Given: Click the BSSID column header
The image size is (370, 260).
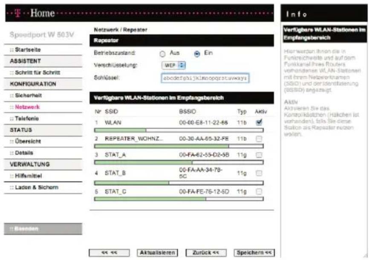Looking at the screenshot, I should pos(188,111).
